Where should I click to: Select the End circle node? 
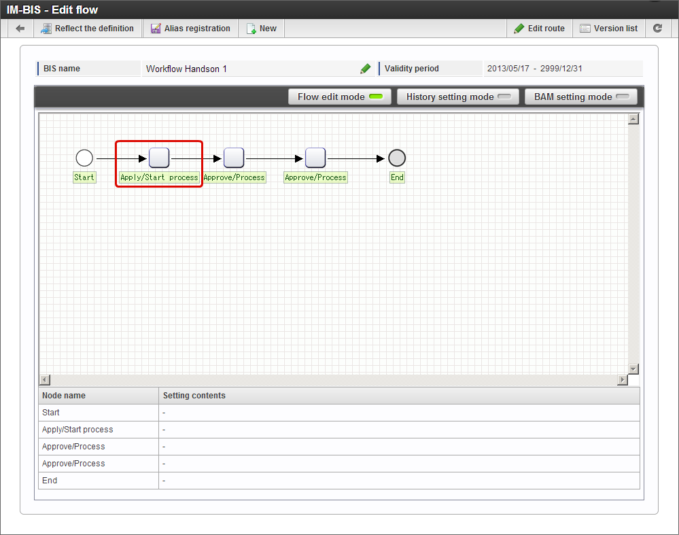point(397,158)
